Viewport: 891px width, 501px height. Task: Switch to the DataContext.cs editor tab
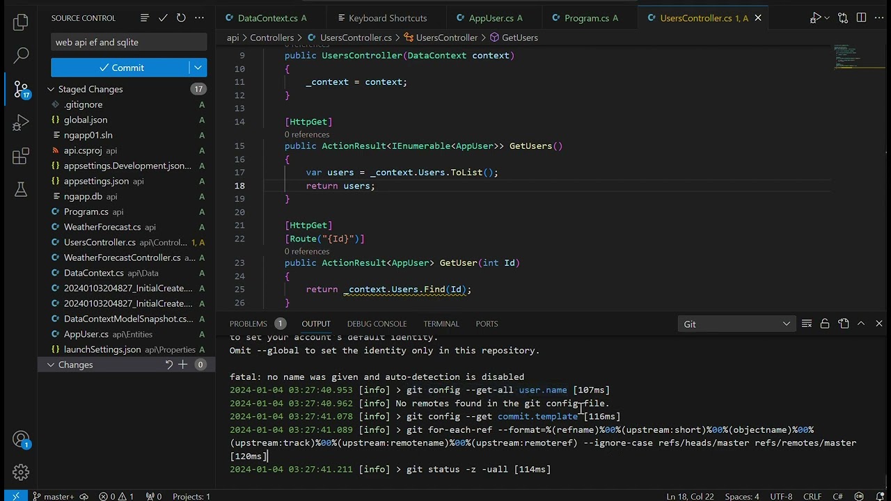pos(267,18)
